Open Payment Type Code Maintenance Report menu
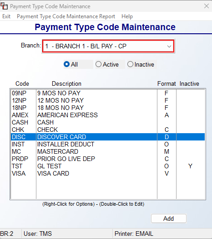This screenshot has height=239, width=212. click(66, 16)
